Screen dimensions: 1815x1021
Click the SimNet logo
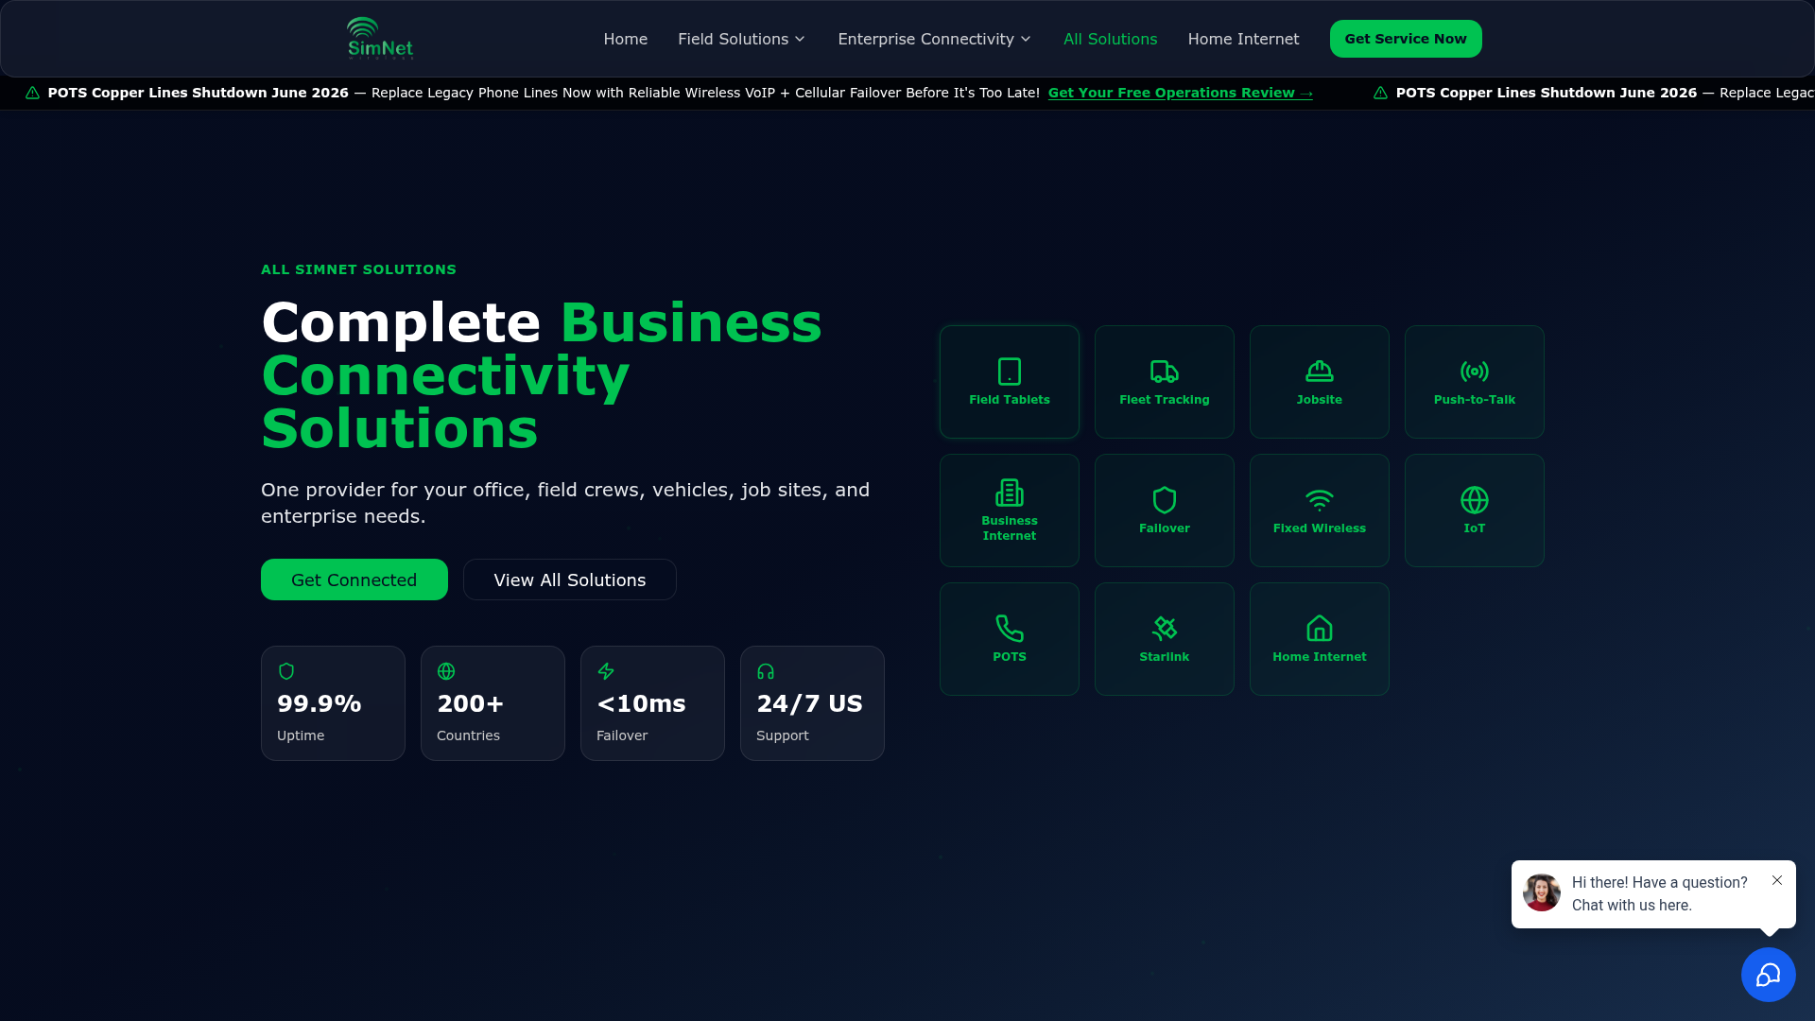(x=380, y=39)
